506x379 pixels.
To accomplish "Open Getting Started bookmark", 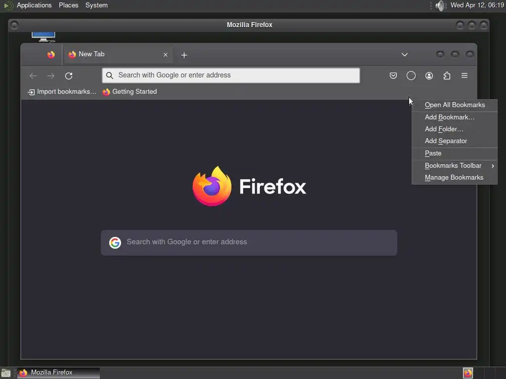I will (130, 92).
